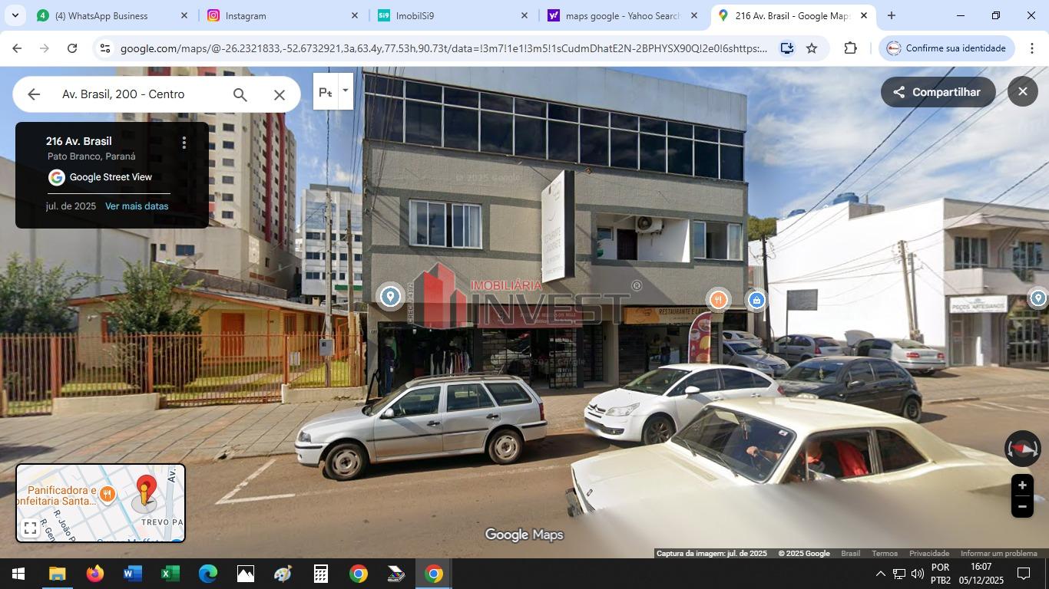Viewport: 1049px width, 589px height.
Task: Go back using the search panel arrow
Action: pos(34,94)
